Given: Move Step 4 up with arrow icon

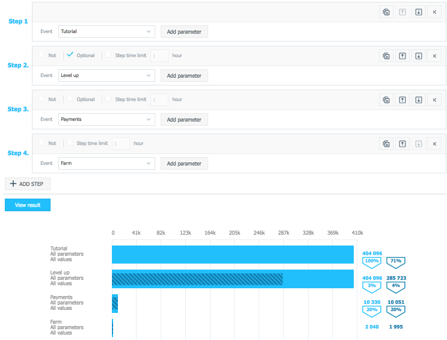Looking at the screenshot, I should point(402,144).
